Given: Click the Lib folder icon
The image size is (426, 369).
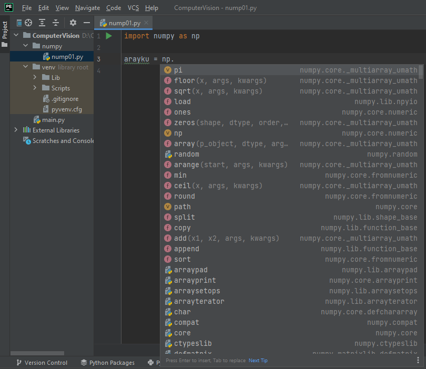Looking at the screenshot, I should pyautogui.click(x=46, y=77).
